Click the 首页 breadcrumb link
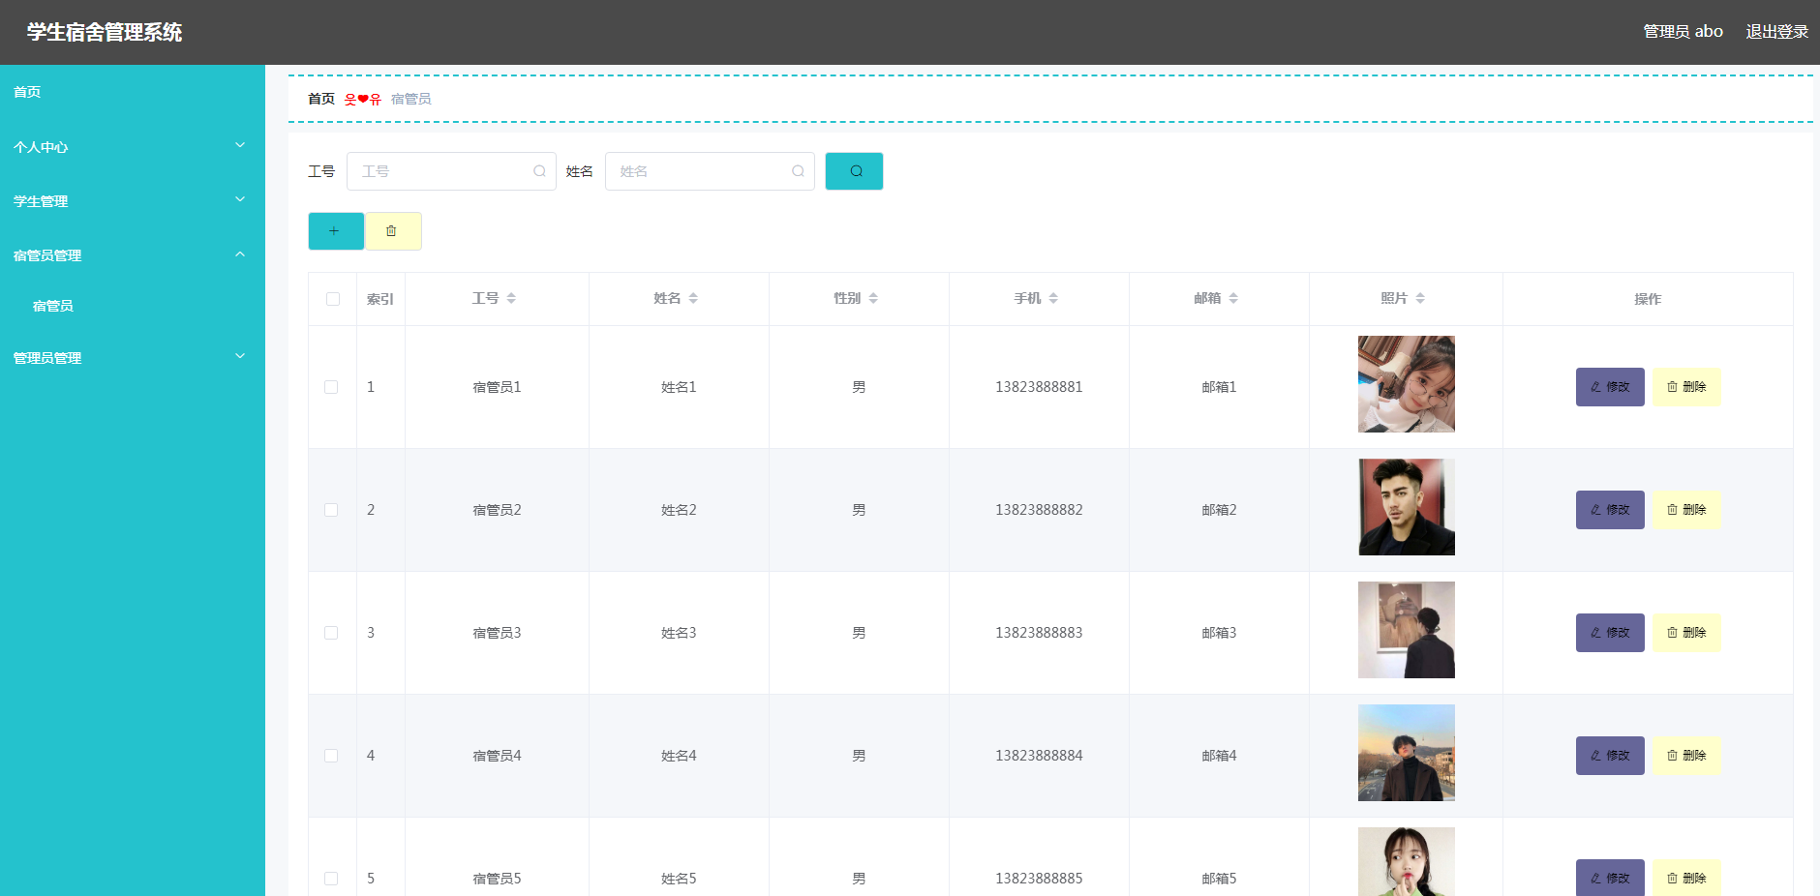 (320, 98)
